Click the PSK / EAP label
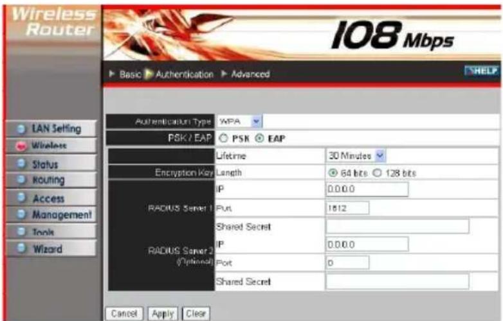The width and height of the screenshot is (503, 321). tap(190, 138)
